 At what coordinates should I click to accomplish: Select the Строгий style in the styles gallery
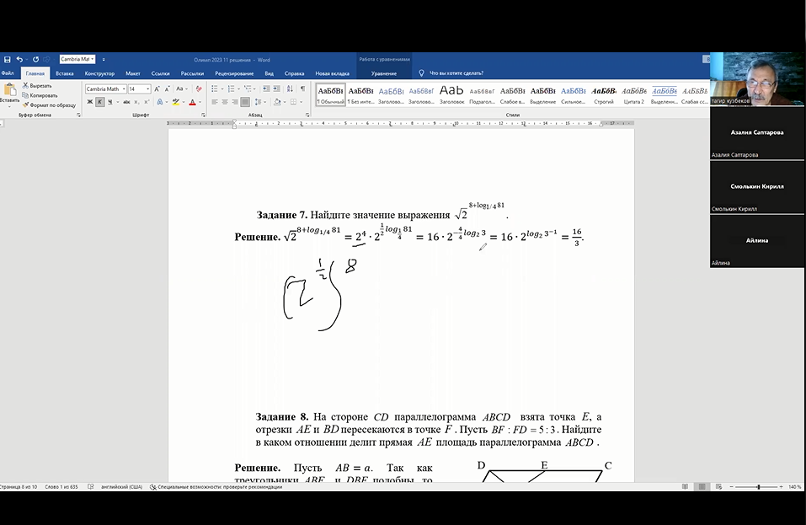pos(603,94)
